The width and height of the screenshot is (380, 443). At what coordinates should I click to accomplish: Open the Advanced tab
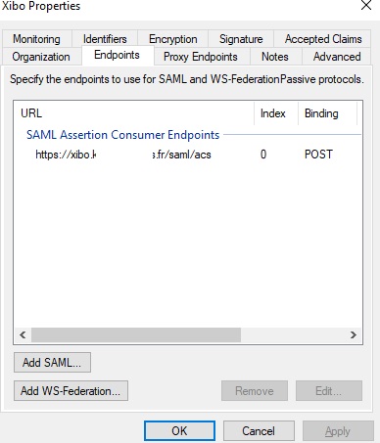click(x=337, y=57)
